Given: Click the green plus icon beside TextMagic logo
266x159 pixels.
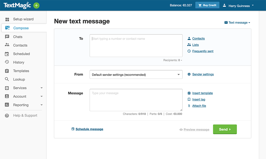Looking at the screenshot, I should point(36,5).
